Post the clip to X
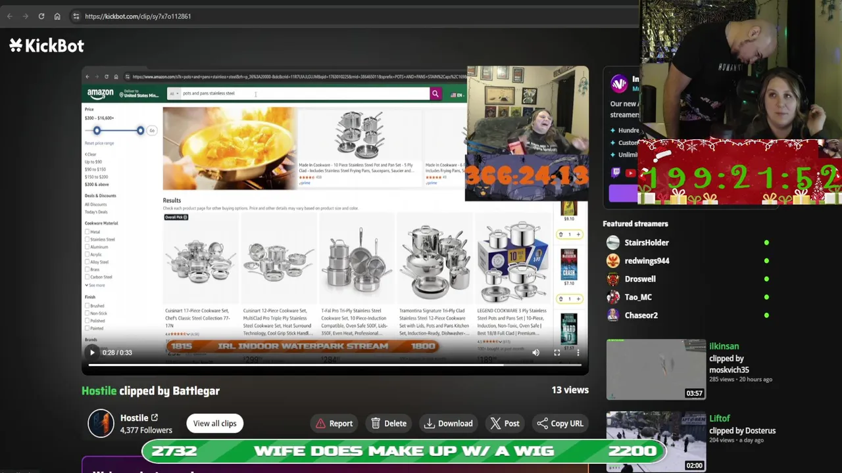Screen dimensions: 842x473 (505, 424)
